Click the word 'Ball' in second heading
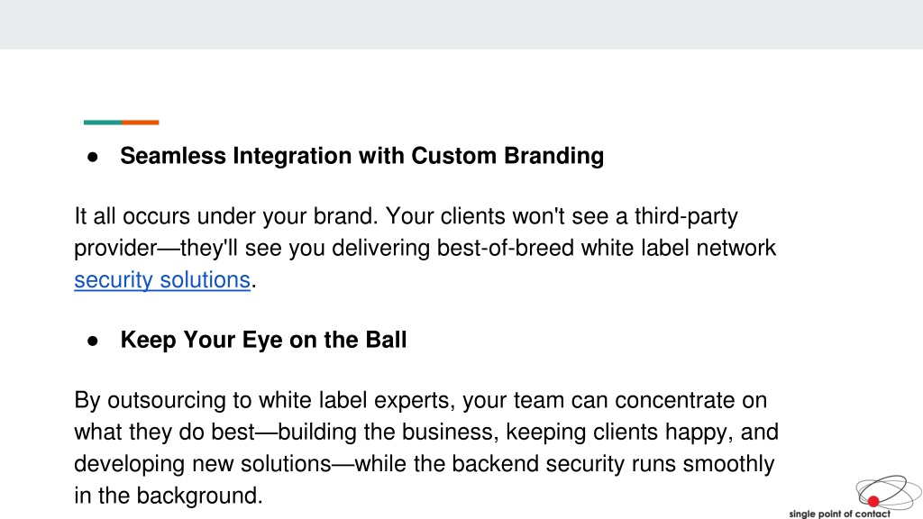Image resolution: width=923 pixels, height=519 pixels. (386, 340)
